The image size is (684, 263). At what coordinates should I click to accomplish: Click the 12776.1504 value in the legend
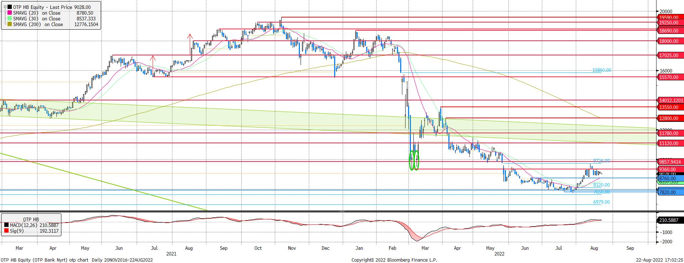(86, 24)
